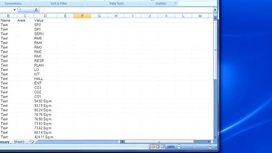Click vertical scrollbar up arrow
This screenshot has width=272, height=153.
215,18
